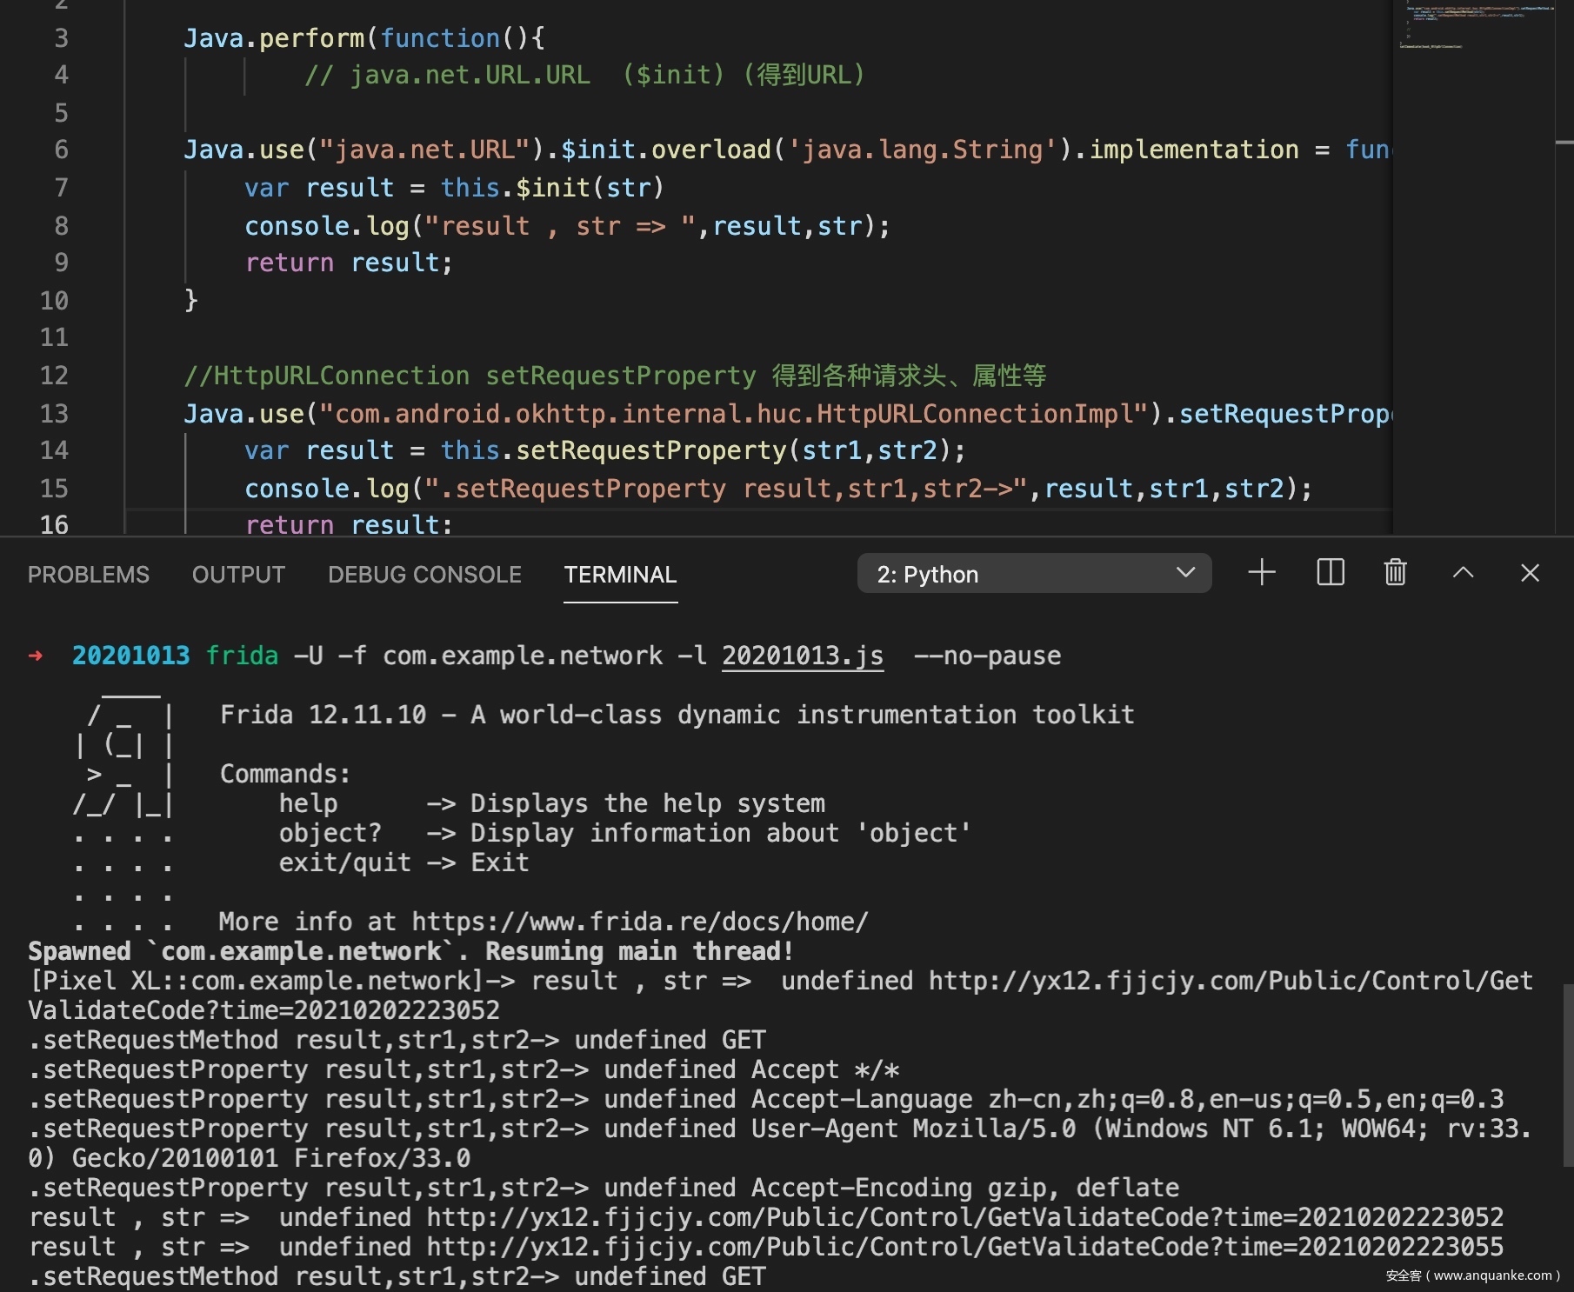This screenshot has width=1574, height=1292.
Task: Place the cursor on the 'return result;' line 9
Action: (349, 263)
